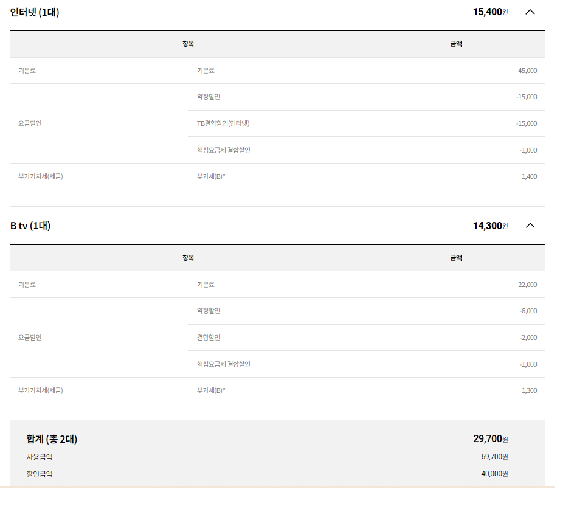Click internet 부가가치세(세금) category cell
This screenshot has height=506, width=574.
click(99, 176)
